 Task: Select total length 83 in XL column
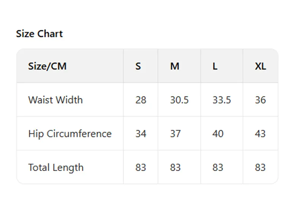[261, 167]
